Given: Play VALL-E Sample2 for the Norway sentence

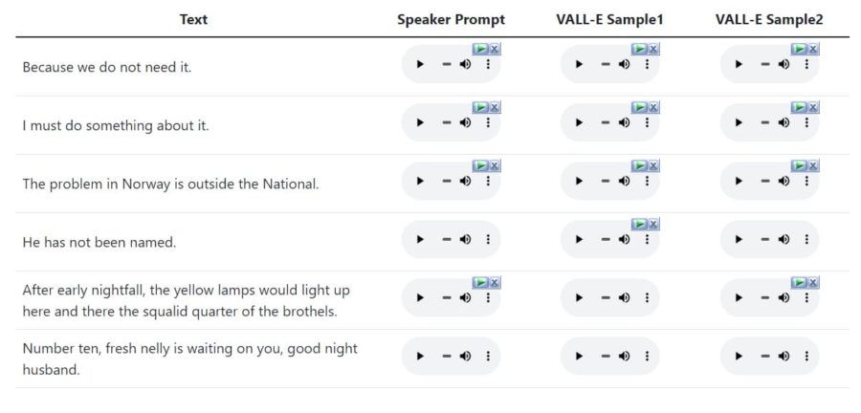Looking at the screenshot, I should (x=739, y=181).
